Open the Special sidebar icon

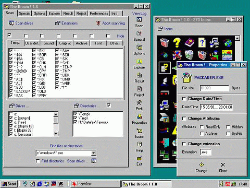click(139, 33)
